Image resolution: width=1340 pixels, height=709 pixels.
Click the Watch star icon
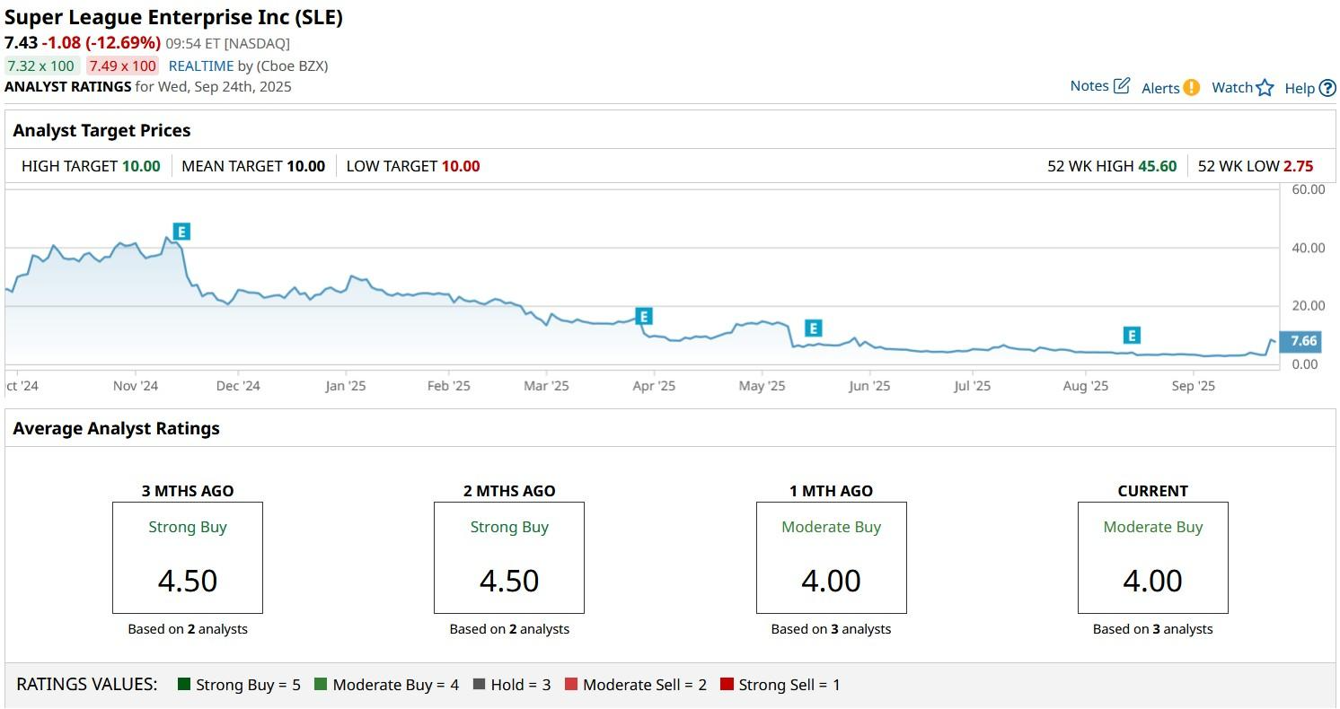coord(1265,88)
